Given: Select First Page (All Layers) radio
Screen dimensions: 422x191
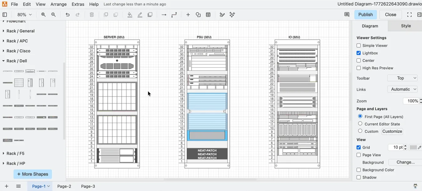Looking at the screenshot, I should [360, 116].
